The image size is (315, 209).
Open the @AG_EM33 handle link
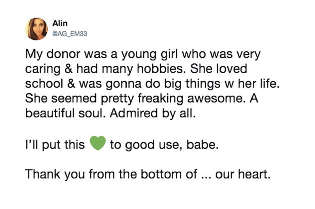pos(70,33)
